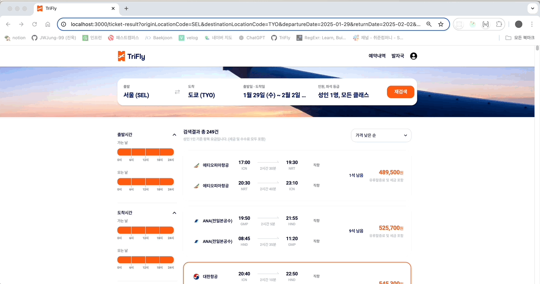Focus the browser address bar URL
Image resolution: width=540 pixels, height=284 pixels.
[x=245, y=24]
